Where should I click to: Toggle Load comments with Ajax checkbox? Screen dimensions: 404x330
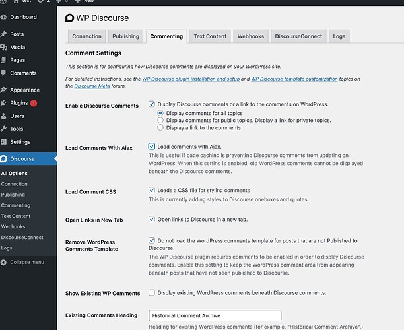click(152, 146)
